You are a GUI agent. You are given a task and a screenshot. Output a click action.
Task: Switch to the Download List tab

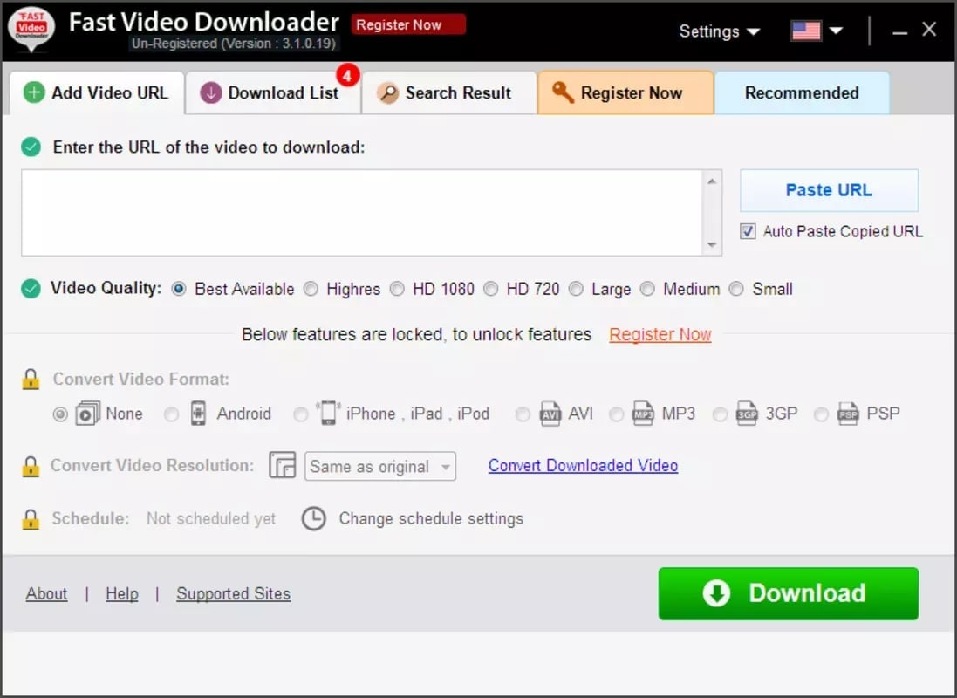click(x=272, y=93)
